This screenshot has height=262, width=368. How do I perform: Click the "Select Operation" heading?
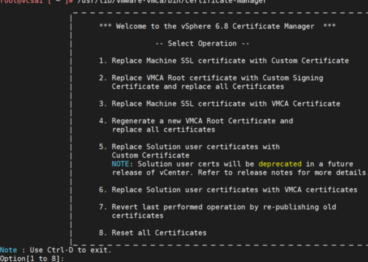click(x=202, y=43)
